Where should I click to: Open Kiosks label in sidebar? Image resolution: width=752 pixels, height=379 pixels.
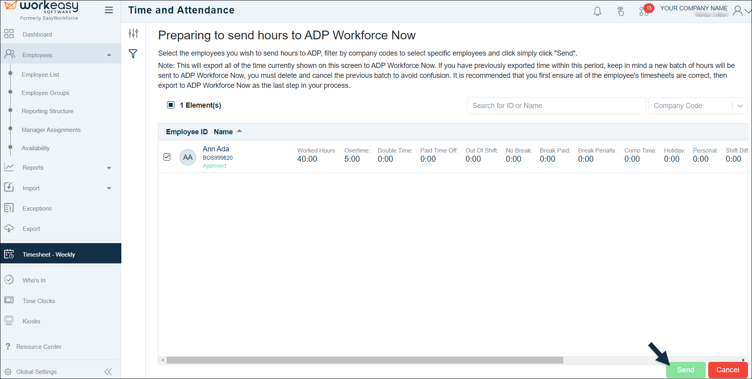[31, 321]
